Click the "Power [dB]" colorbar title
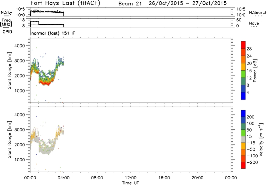Viewport: 267px width, 185px height. (255, 70)
